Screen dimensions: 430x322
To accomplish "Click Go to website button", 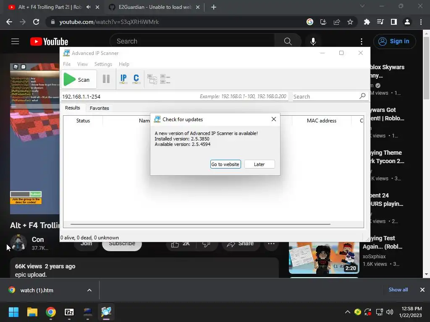I will 225,164.
